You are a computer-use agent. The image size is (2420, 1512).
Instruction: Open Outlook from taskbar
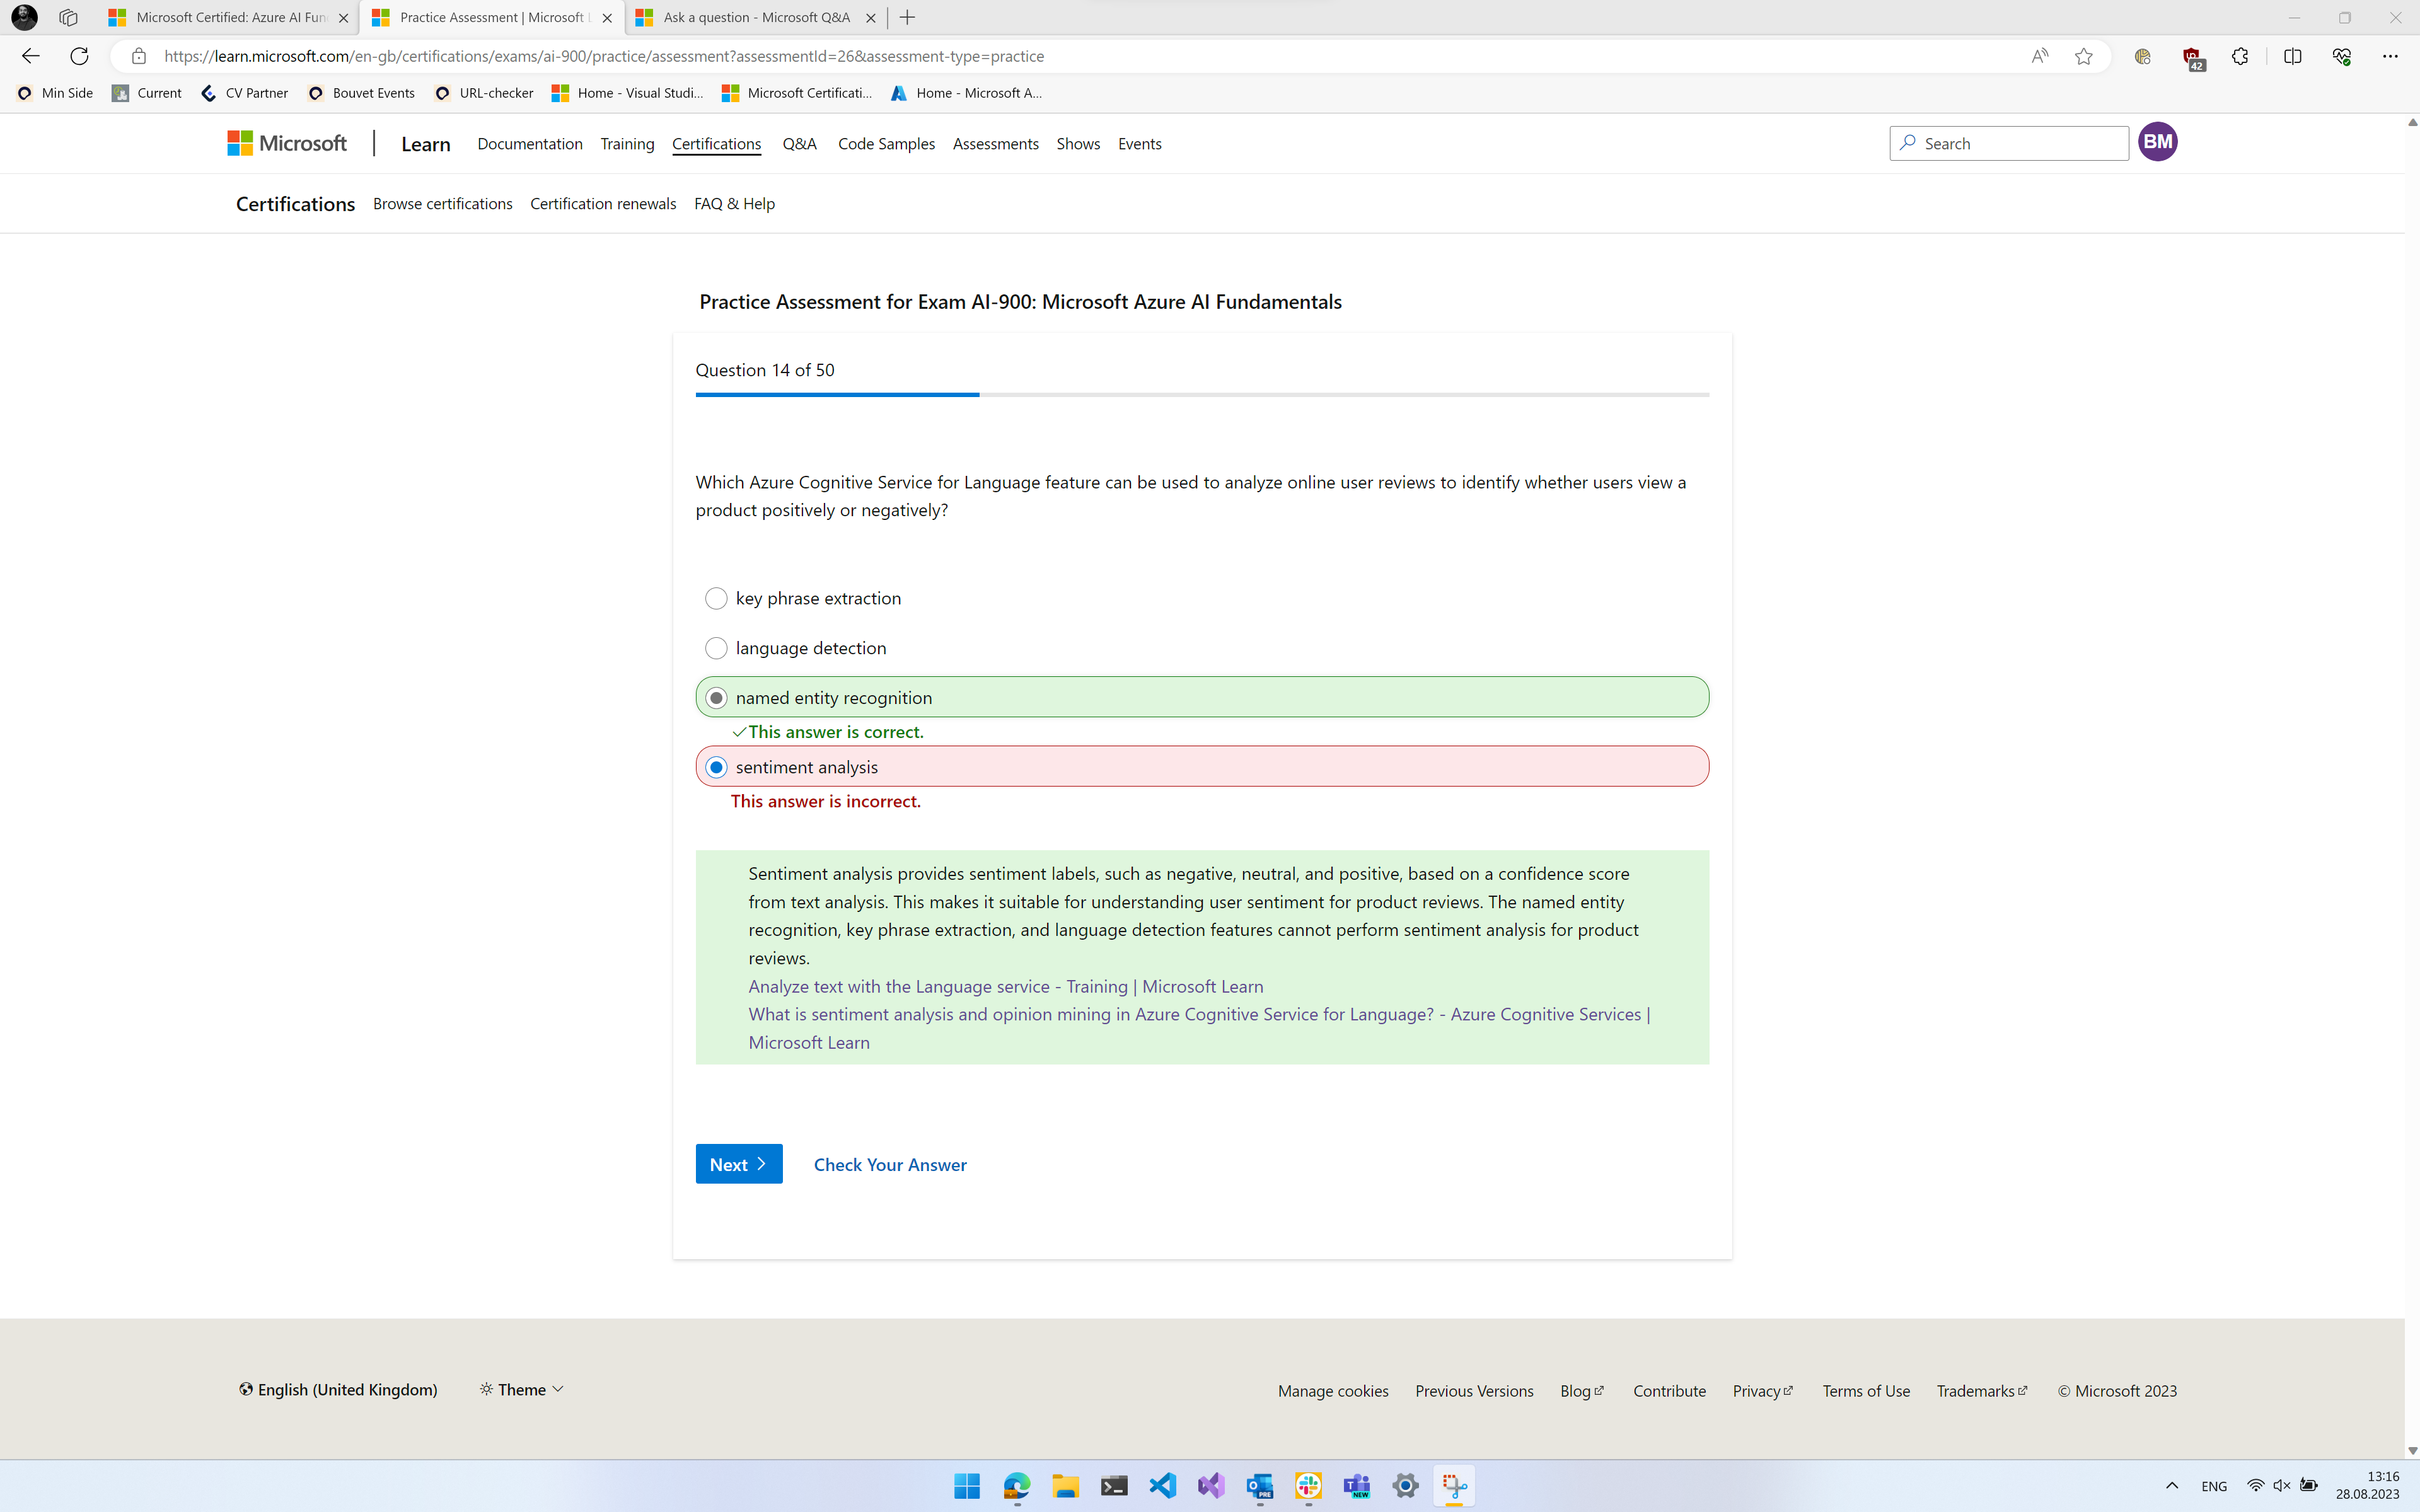(1260, 1486)
